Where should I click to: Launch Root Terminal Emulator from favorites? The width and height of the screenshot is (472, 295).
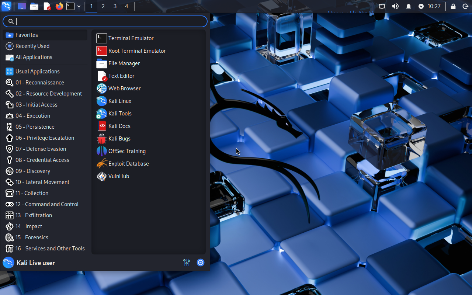(136, 51)
